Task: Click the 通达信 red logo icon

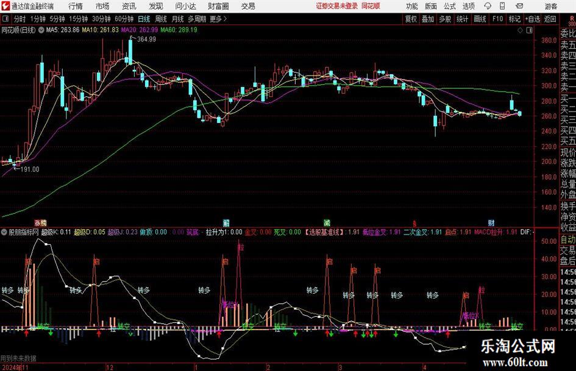Action: point(5,6)
